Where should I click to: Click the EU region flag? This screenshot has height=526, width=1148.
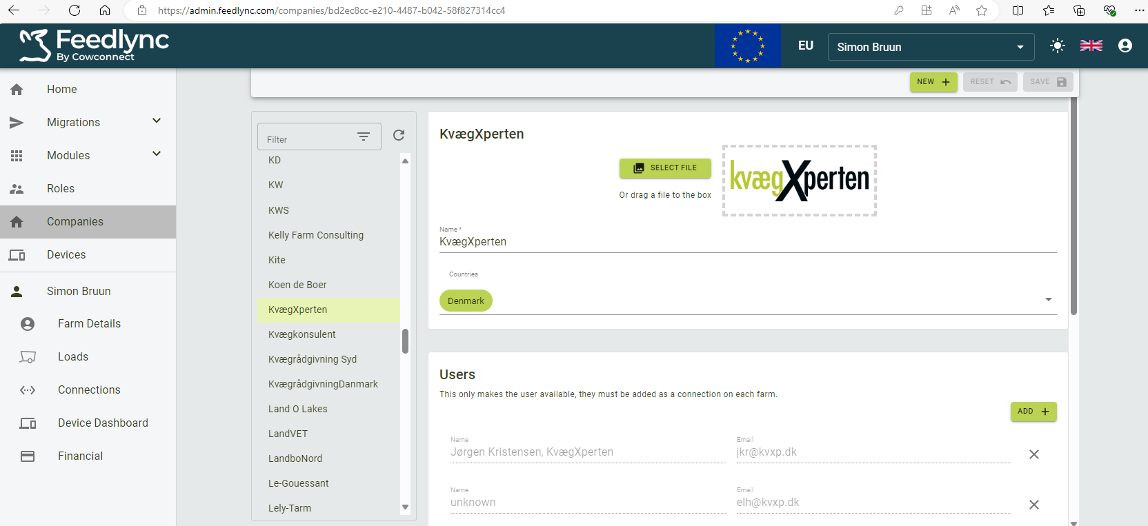click(x=747, y=45)
